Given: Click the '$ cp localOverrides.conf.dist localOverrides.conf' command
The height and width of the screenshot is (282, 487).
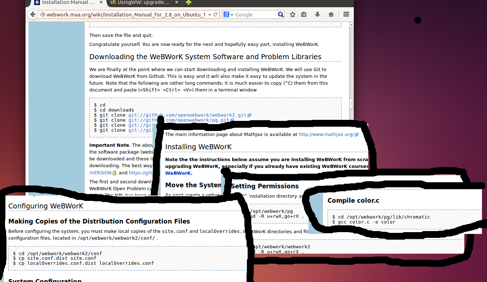Looking at the screenshot, I should 83,263.
